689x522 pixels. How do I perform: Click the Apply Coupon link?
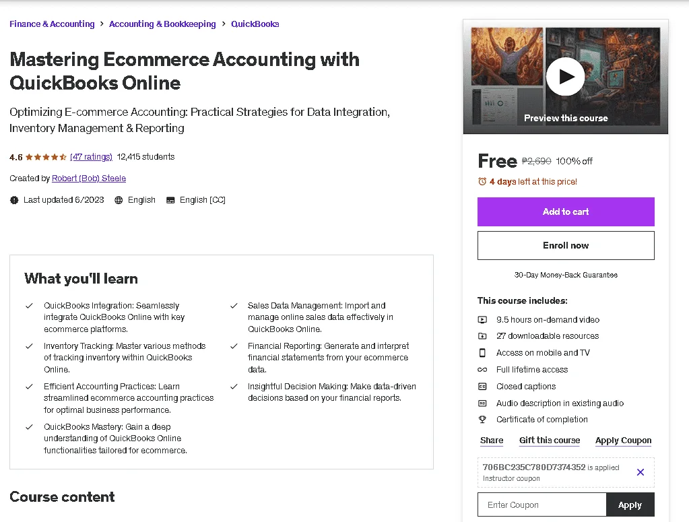pos(623,441)
